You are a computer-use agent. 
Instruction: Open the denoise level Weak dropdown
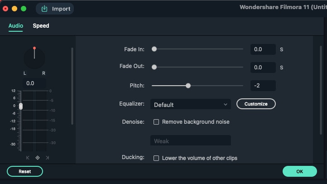pyautogui.click(x=191, y=141)
